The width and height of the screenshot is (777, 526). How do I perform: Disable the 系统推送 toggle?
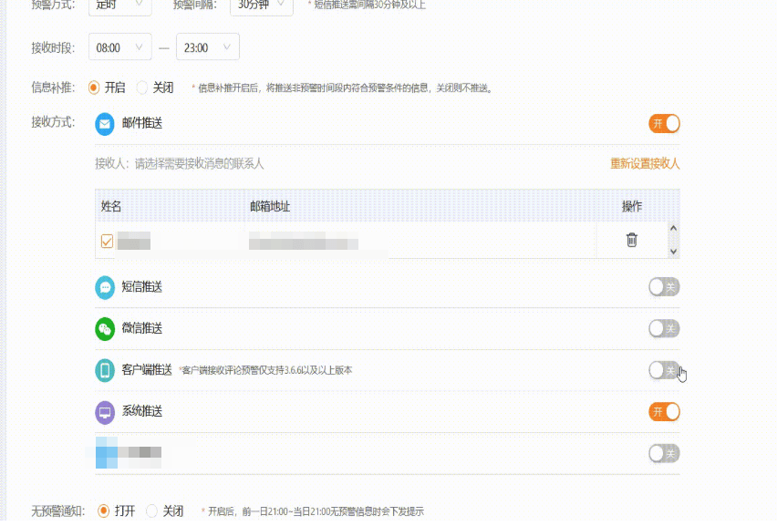click(664, 412)
